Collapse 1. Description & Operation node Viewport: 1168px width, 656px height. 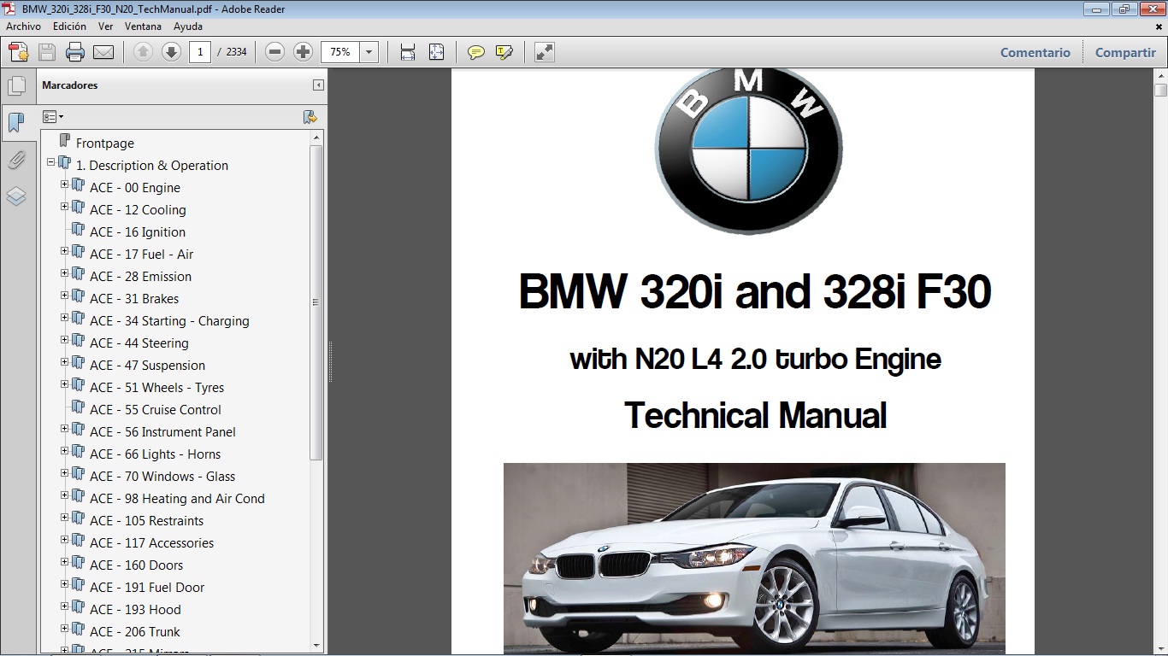point(51,161)
